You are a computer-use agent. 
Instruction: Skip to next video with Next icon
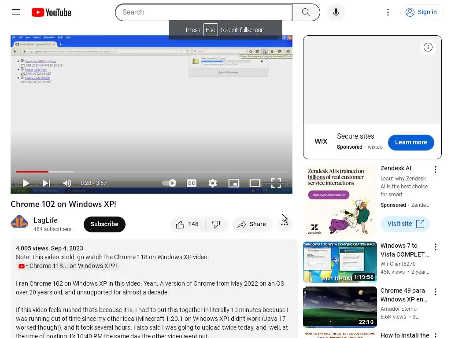(x=47, y=183)
